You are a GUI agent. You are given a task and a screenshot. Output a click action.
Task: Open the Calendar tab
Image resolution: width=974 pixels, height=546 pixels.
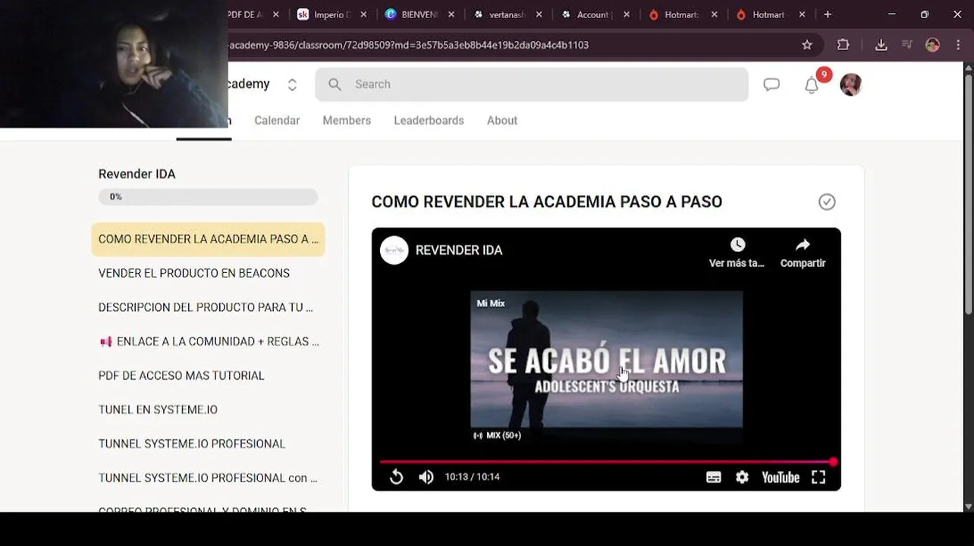[x=277, y=121]
